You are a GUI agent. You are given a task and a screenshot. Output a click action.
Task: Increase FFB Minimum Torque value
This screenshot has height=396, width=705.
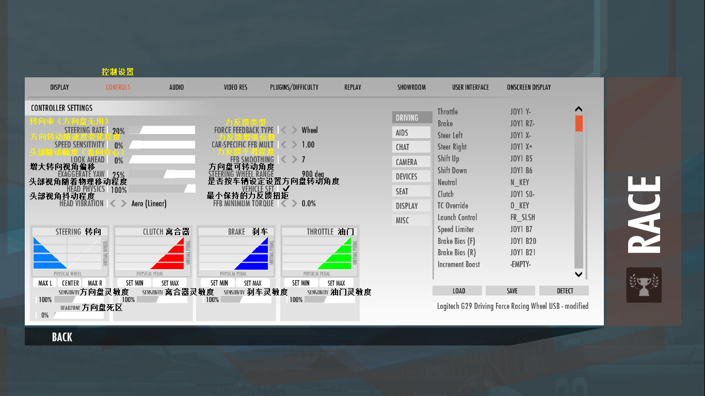coord(294,204)
